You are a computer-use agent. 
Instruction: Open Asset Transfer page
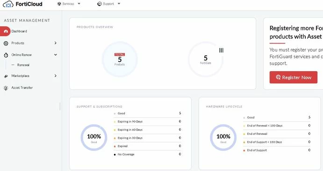pos(22,88)
